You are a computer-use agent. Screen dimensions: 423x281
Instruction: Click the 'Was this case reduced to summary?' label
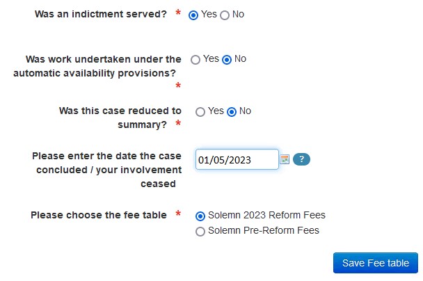(120, 118)
